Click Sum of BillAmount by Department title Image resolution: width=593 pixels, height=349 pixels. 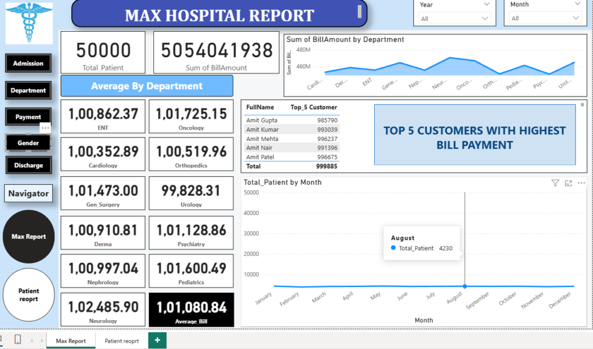click(x=345, y=39)
